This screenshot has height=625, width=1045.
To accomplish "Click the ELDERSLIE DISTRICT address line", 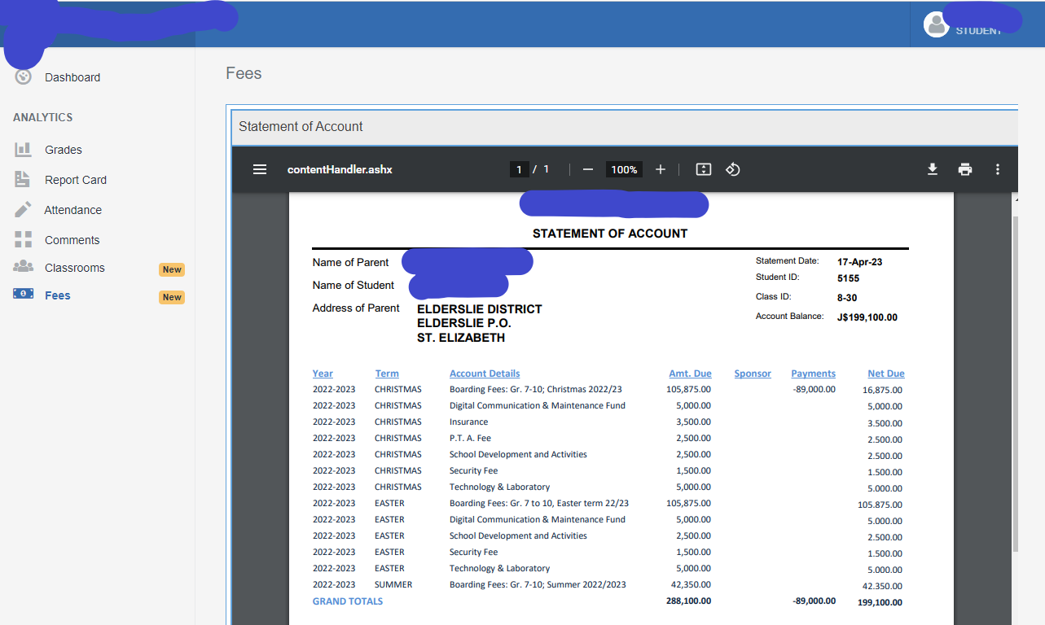I will pos(479,309).
